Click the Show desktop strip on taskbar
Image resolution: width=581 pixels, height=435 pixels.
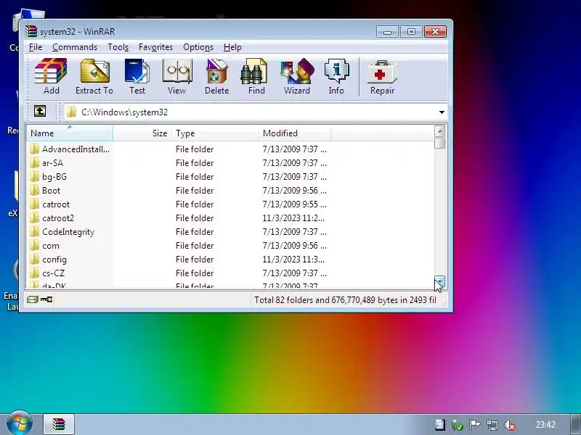click(x=575, y=424)
